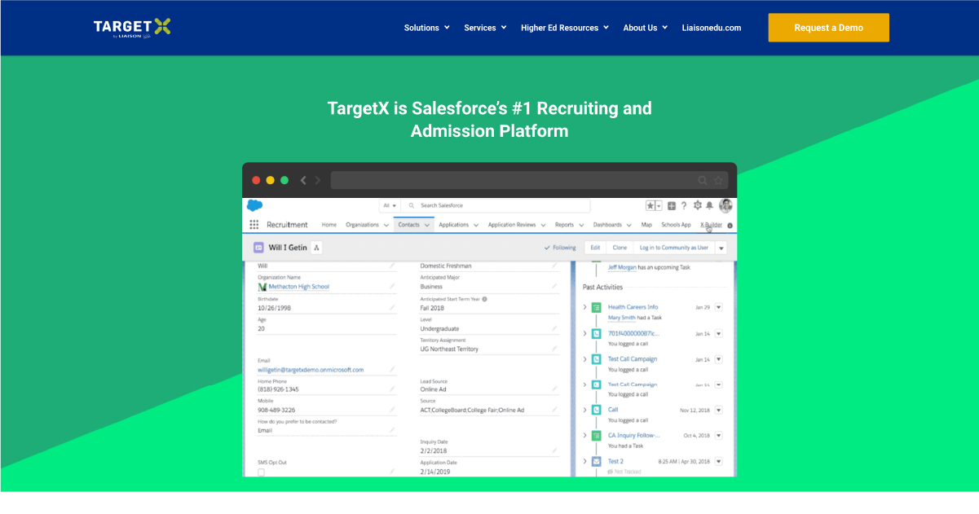Expand the CA Inquiry Follow-up activity
979x514 pixels.
point(585,436)
